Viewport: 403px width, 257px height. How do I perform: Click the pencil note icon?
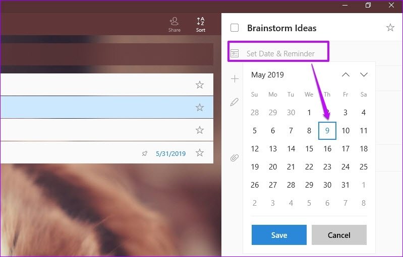point(234,102)
